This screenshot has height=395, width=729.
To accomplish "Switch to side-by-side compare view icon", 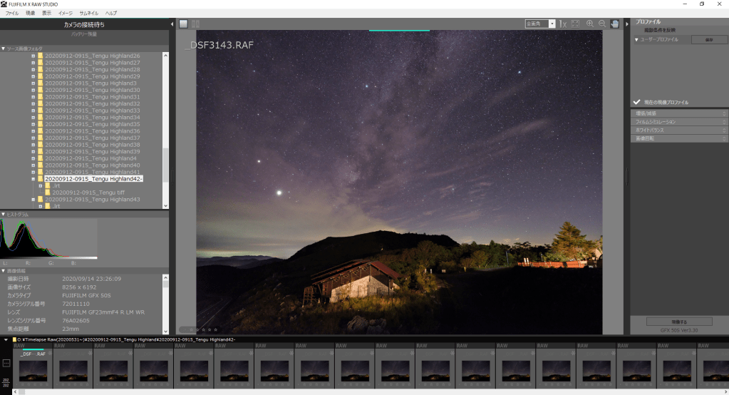I will pos(195,24).
